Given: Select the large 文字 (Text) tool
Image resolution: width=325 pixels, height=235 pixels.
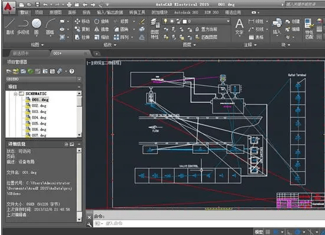Looking at the screenshot, I should [239, 26].
